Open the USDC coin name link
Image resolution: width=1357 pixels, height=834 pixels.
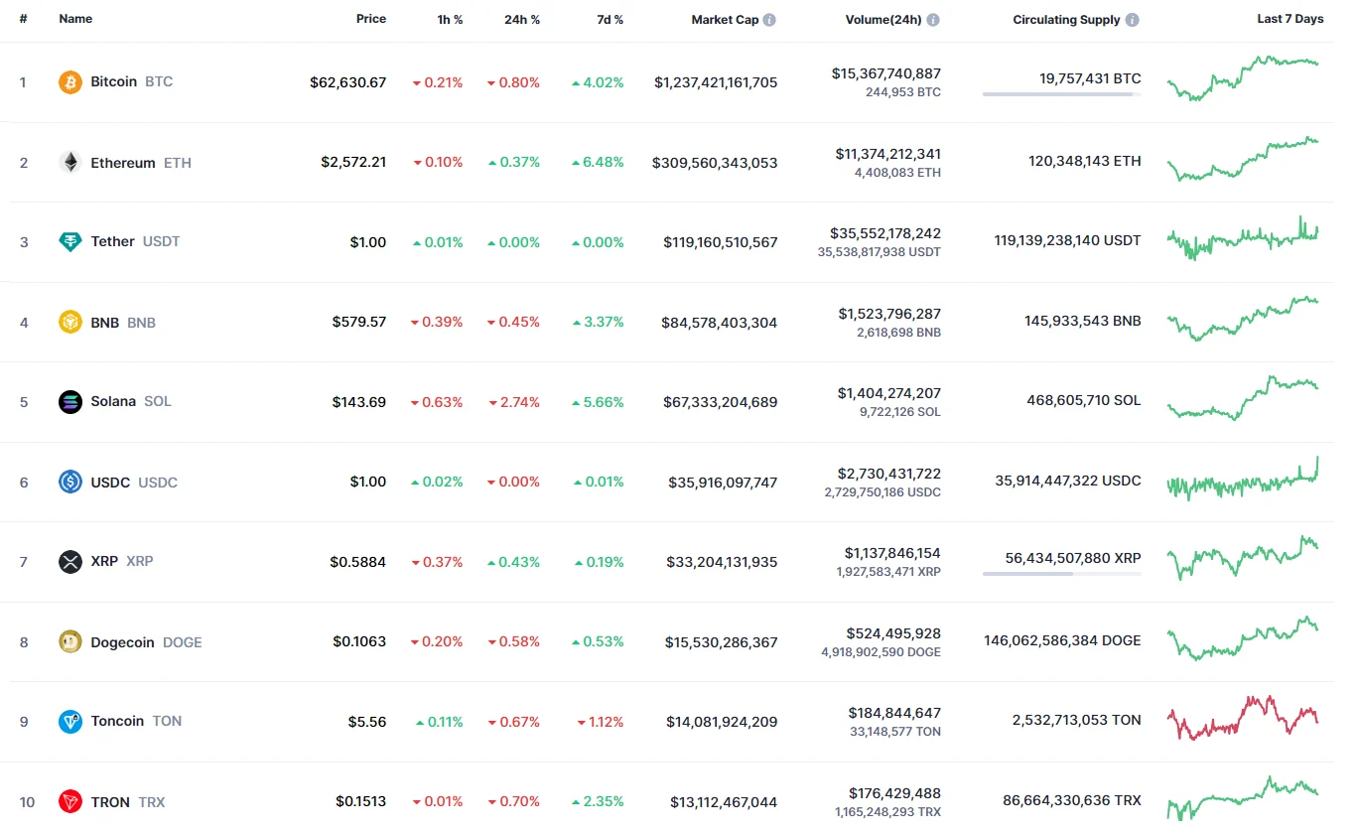[110, 483]
